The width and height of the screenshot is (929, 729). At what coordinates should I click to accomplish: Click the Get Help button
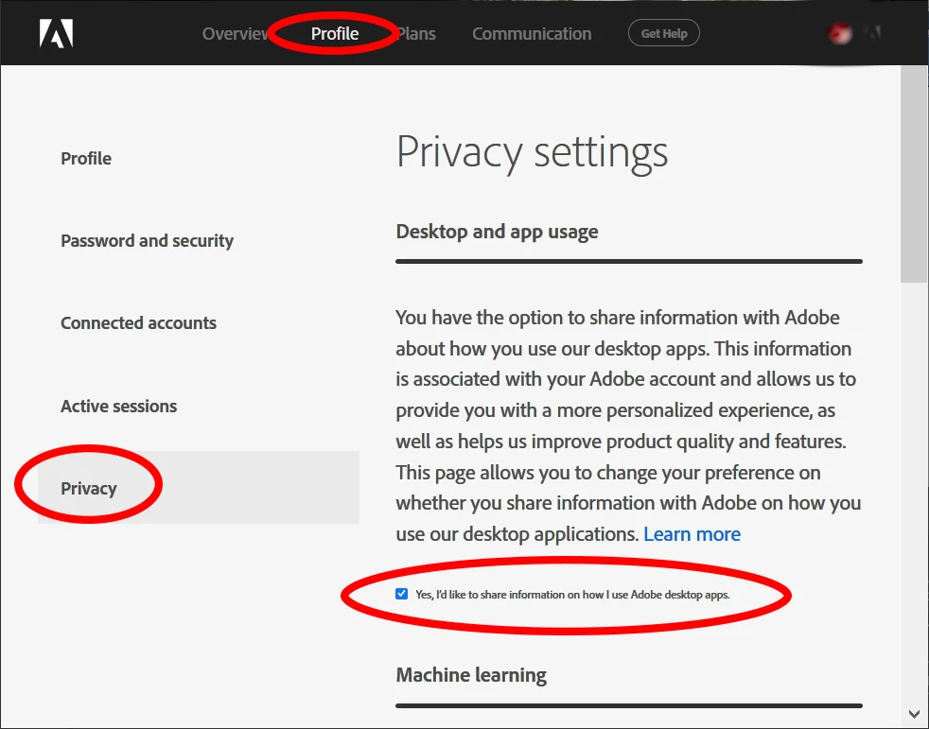tap(663, 33)
